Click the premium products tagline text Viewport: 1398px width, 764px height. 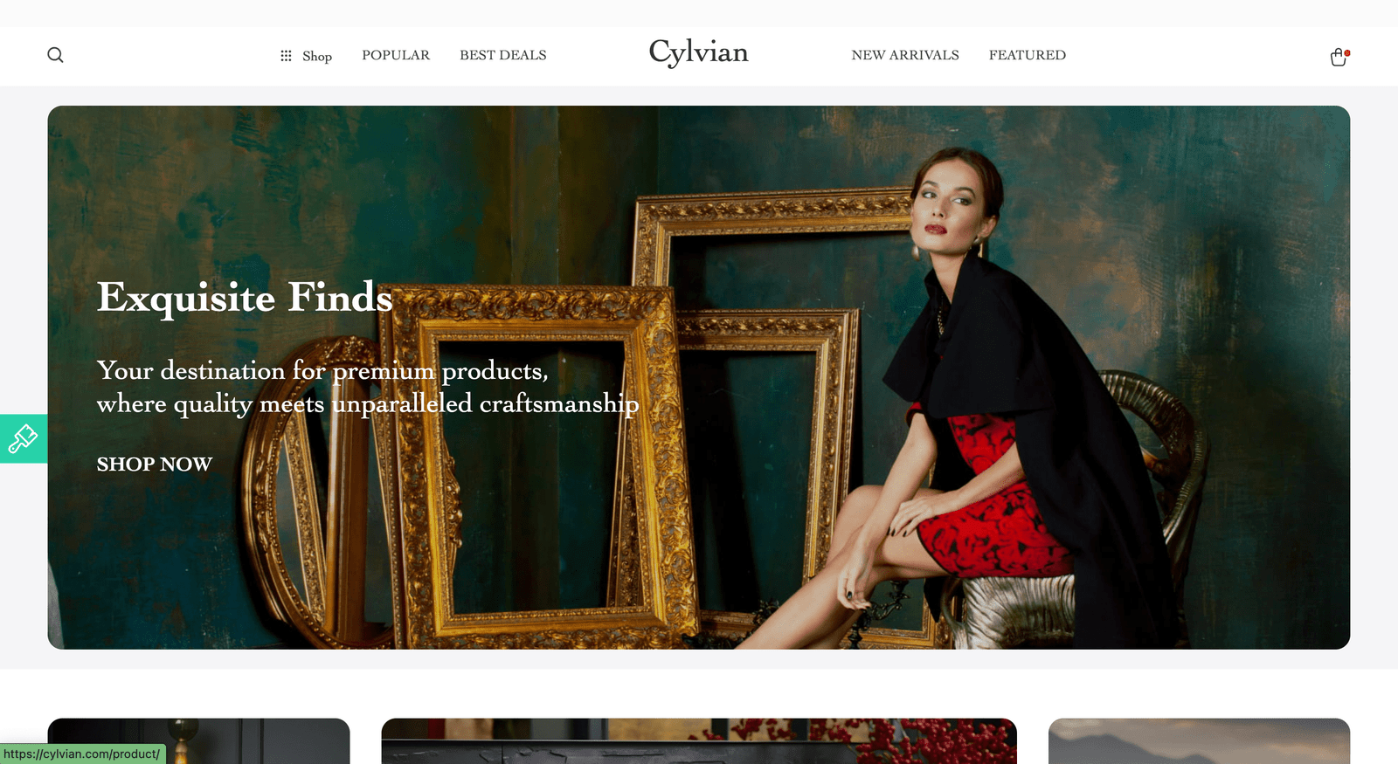368,387
